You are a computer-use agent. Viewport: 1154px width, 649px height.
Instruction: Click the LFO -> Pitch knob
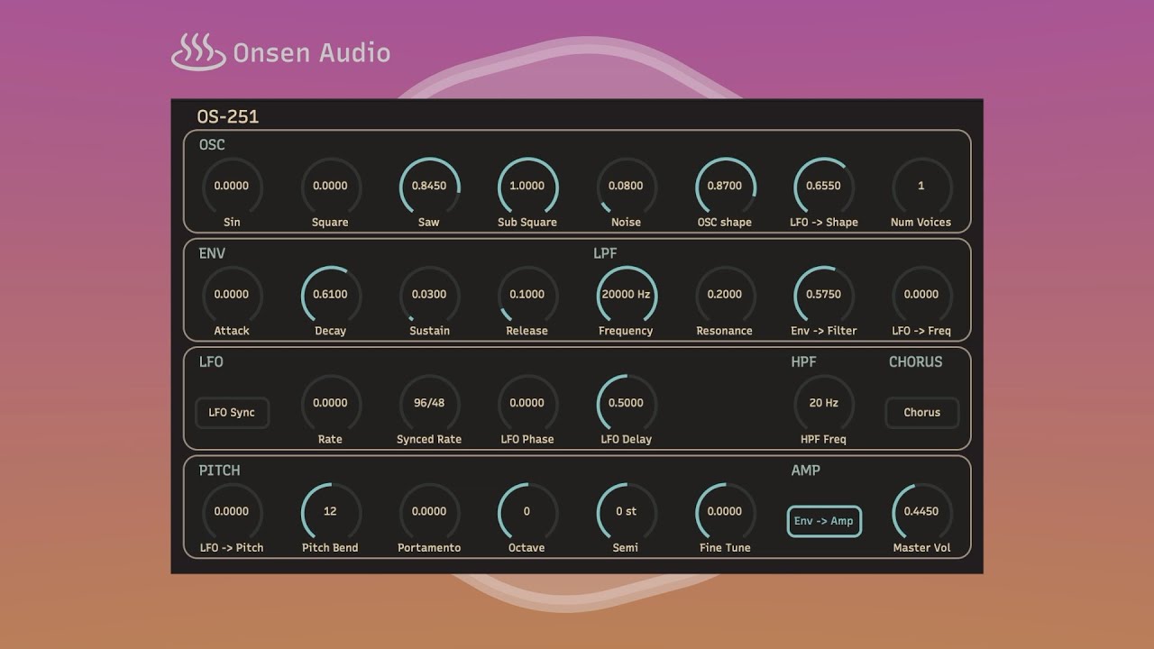pyautogui.click(x=232, y=511)
